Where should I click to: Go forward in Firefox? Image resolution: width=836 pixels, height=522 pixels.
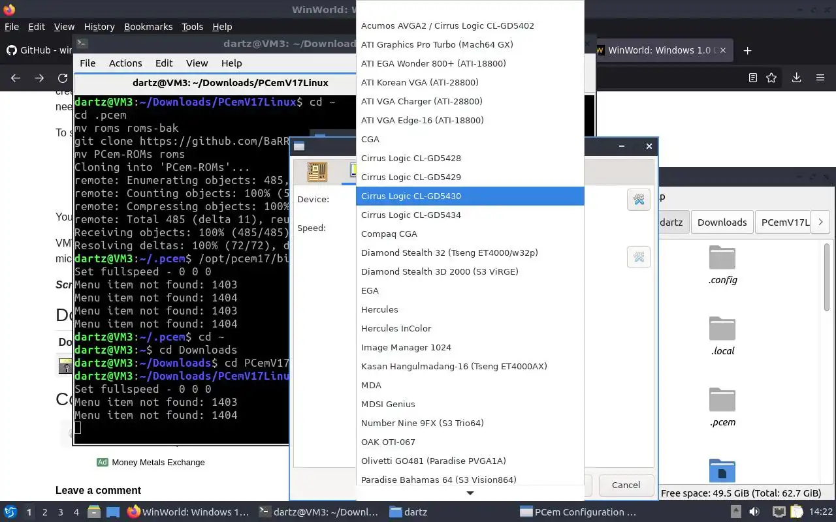click(x=39, y=78)
